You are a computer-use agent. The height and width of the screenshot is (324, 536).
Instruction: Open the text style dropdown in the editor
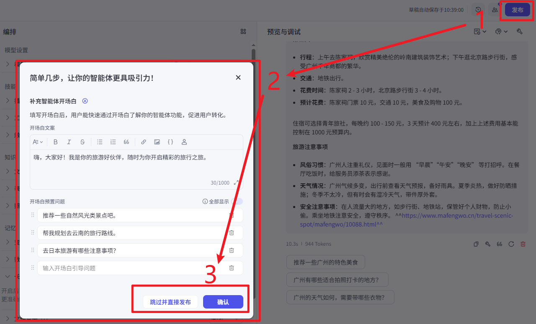(38, 142)
